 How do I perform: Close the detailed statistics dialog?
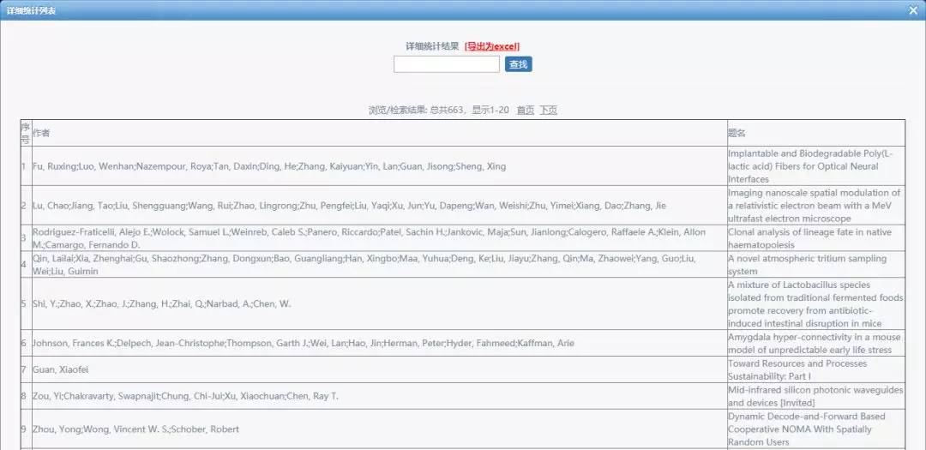tap(914, 10)
